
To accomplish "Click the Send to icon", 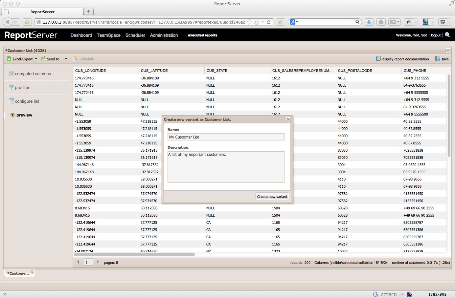I will point(43,59).
